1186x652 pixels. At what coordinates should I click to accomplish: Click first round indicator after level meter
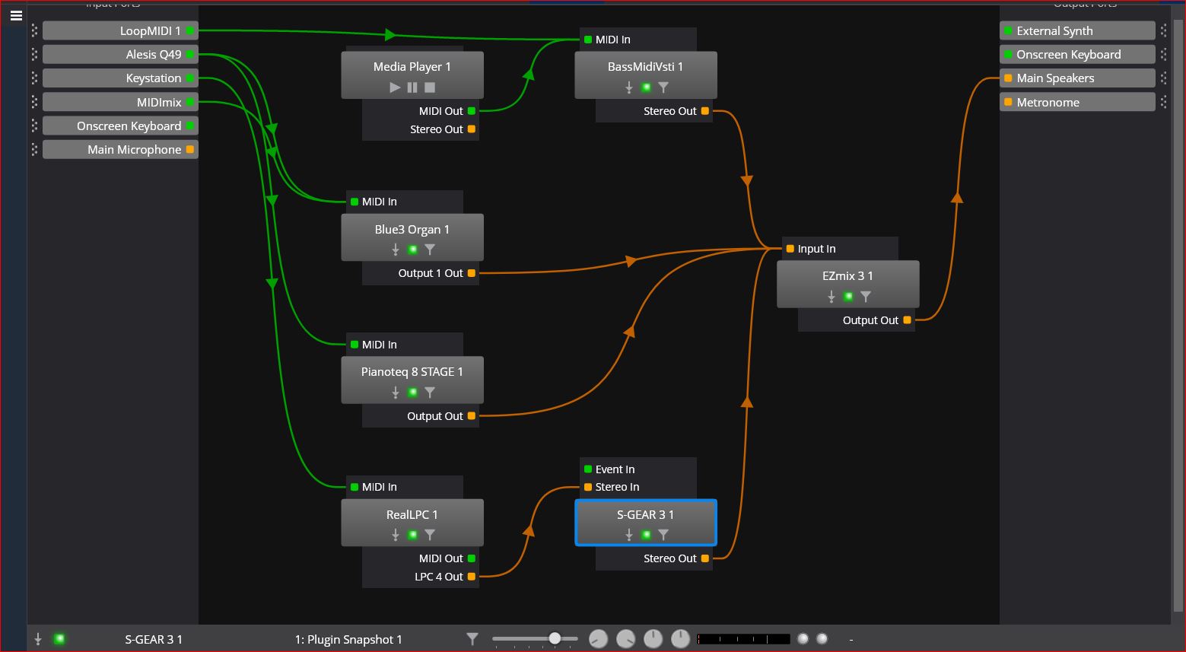[x=803, y=638]
